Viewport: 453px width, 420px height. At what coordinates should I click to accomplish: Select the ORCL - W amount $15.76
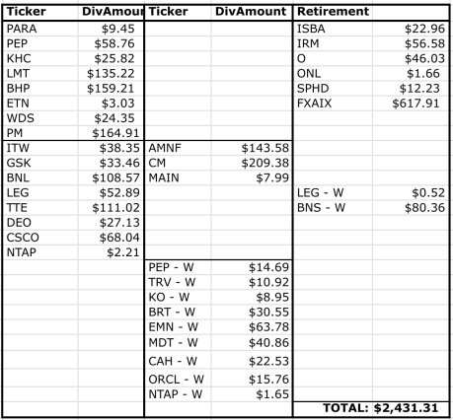[252, 380]
